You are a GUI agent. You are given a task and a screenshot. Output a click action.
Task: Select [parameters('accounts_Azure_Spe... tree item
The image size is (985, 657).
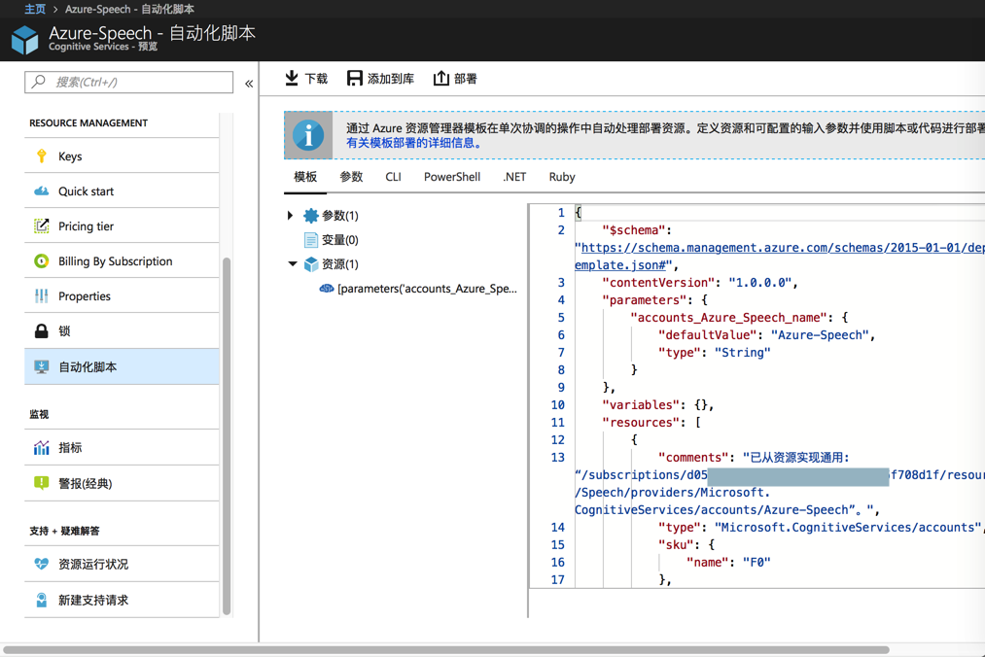tap(427, 289)
